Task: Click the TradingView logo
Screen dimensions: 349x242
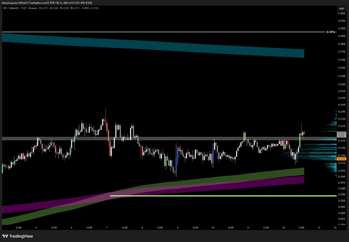Action: pos(17,236)
